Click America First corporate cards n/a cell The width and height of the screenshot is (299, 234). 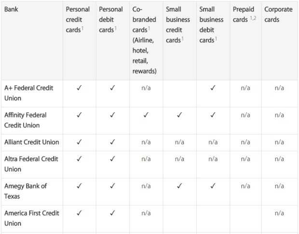[x=279, y=213]
